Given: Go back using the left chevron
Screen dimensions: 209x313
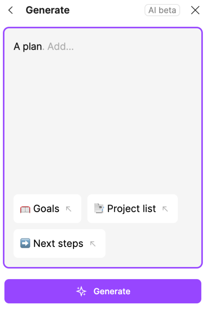Looking at the screenshot, I should pyautogui.click(x=11, y=10).
